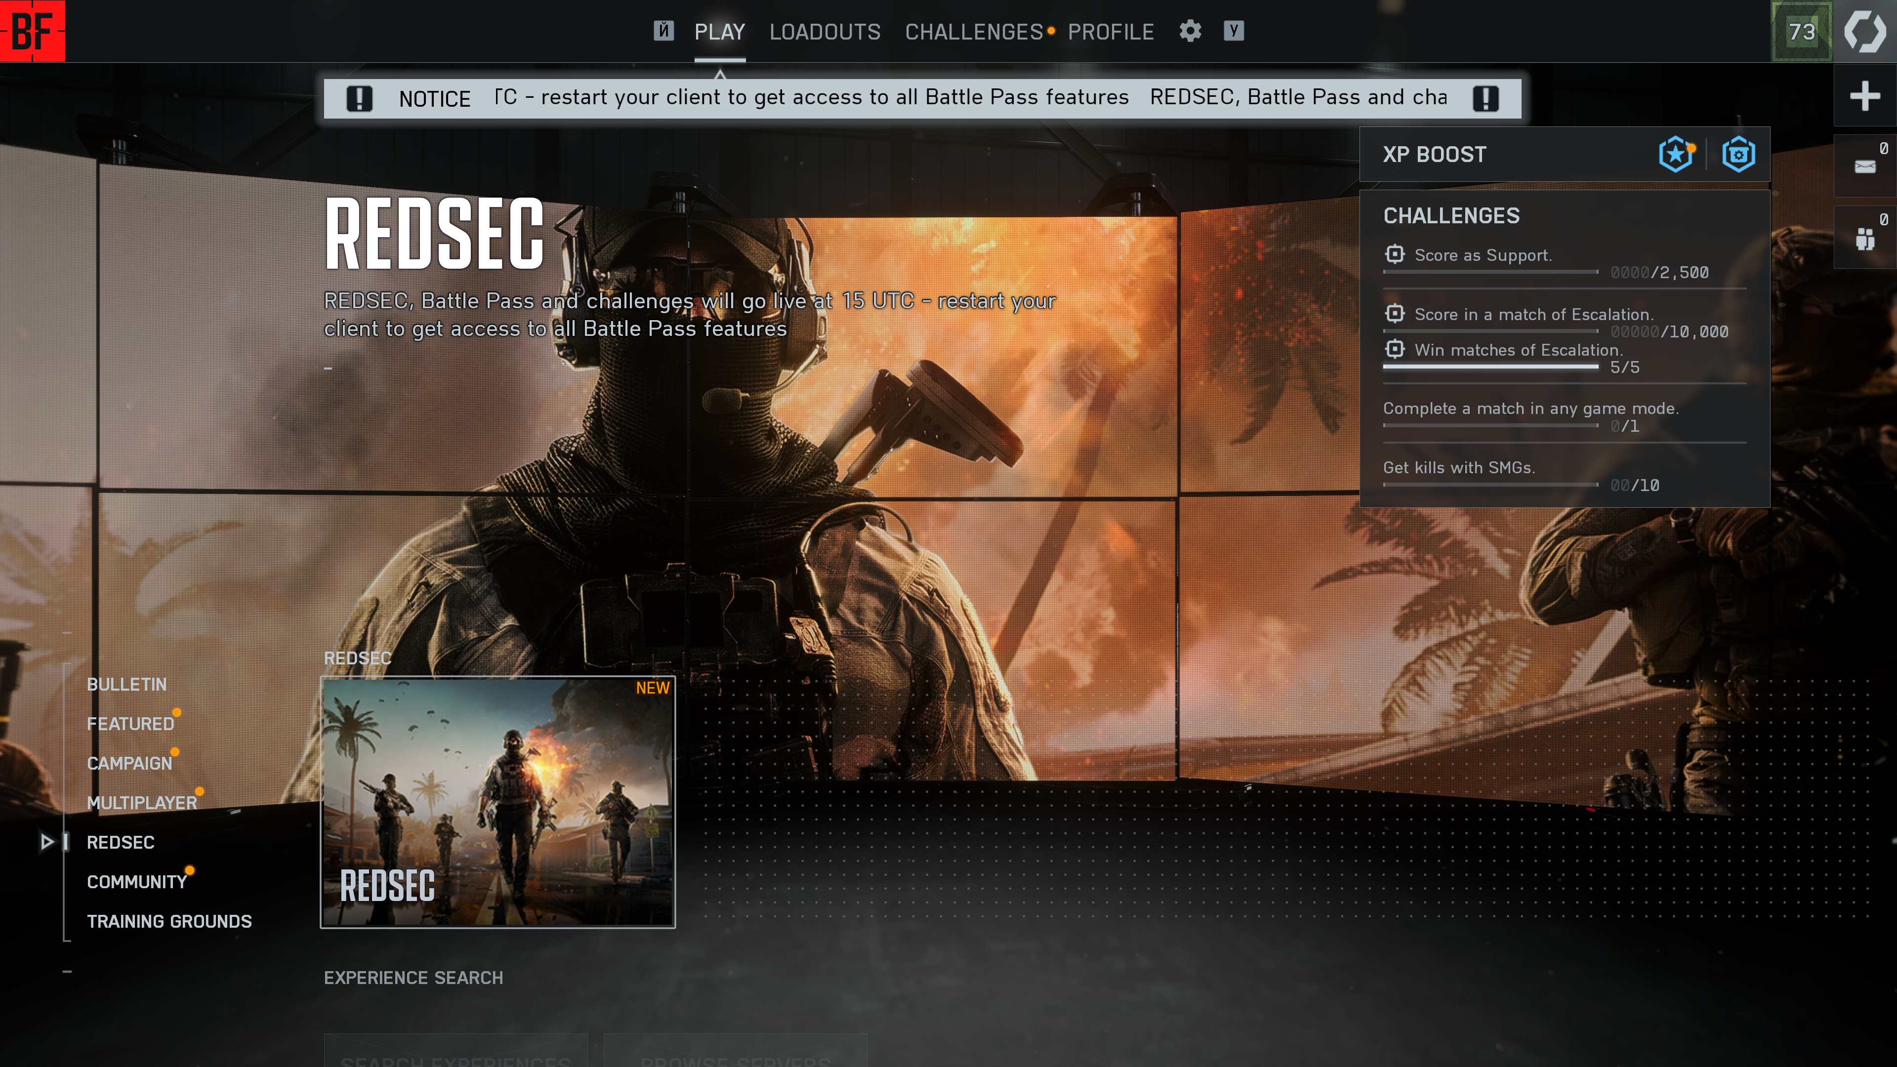Open the plus add-party button
The width and height of the screenshot is (1897, 1067).
(1864, 96)
